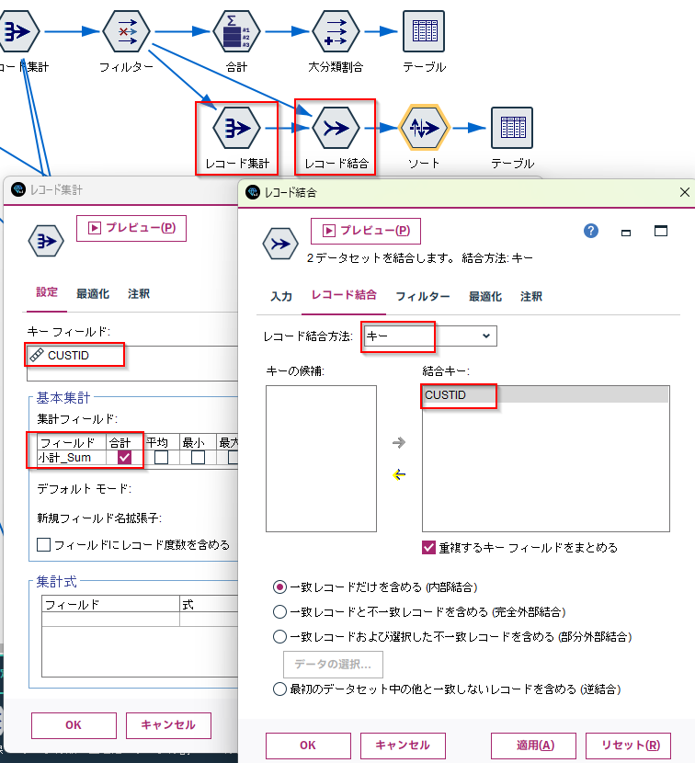Select the レコード結合 merge node on the canvas

pyautogui.click(x=336, y=128)
